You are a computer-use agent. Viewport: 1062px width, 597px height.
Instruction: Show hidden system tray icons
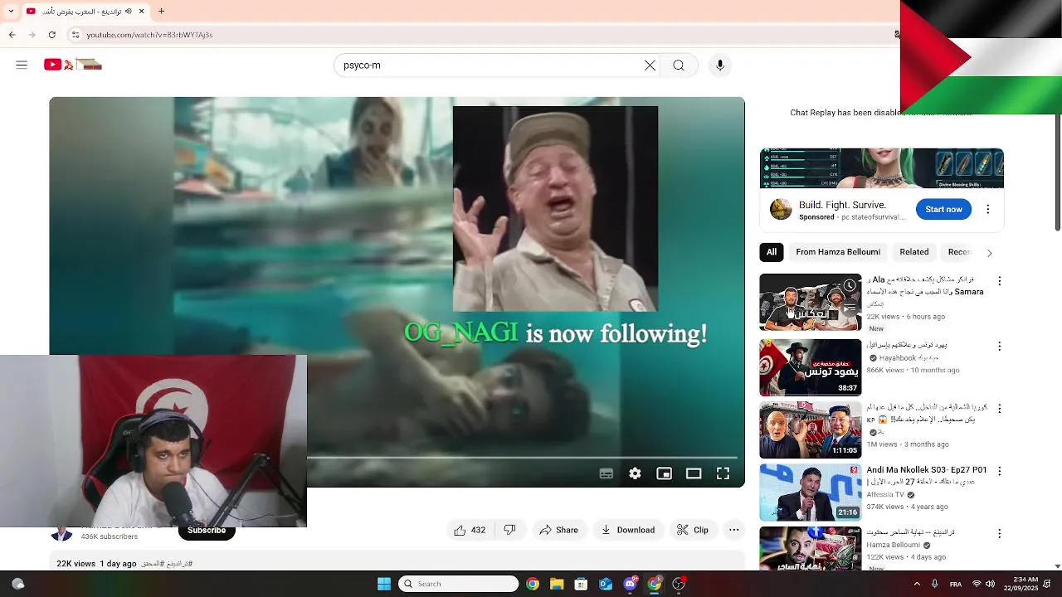click(917, 584)
